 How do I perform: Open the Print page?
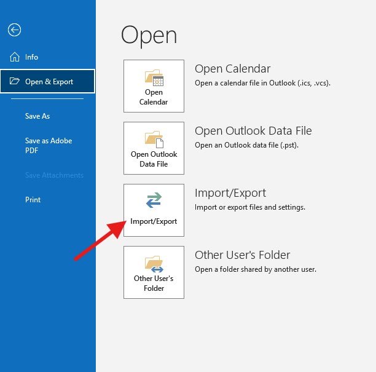[33, 200]
